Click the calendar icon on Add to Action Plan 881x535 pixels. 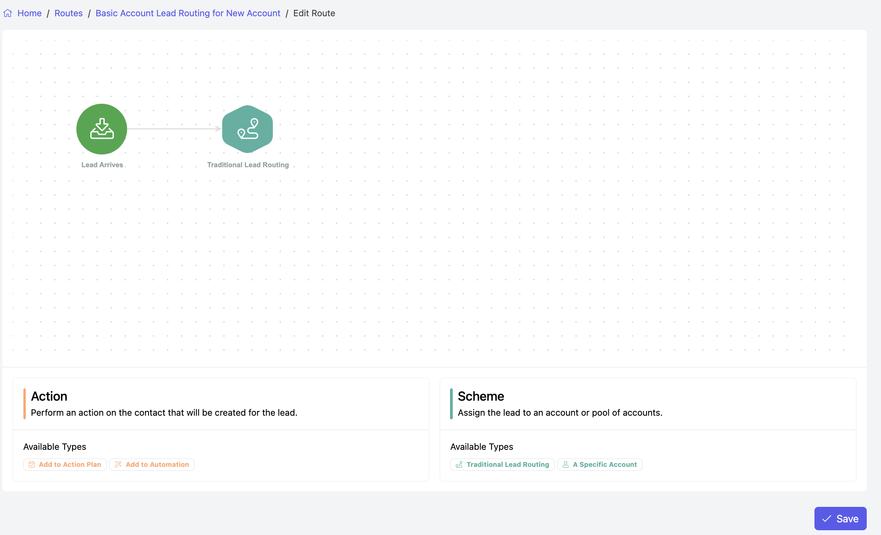click(32, 464)
